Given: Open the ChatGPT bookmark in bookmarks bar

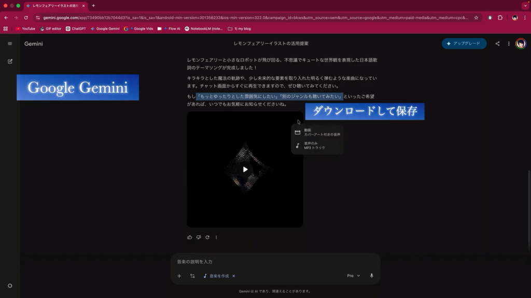Looking at the screenshot, I should (76, 28).
